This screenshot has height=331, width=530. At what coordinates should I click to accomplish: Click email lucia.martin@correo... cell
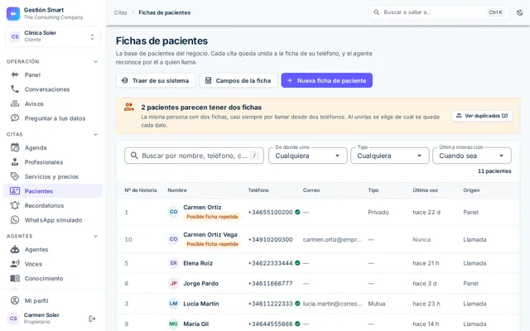[332, 304]
